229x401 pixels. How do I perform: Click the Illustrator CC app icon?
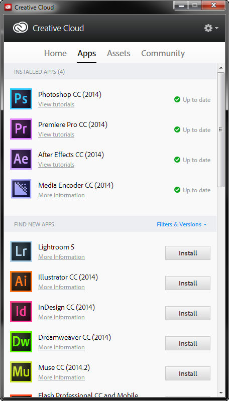pyautogui.click(x=21, y=282)
